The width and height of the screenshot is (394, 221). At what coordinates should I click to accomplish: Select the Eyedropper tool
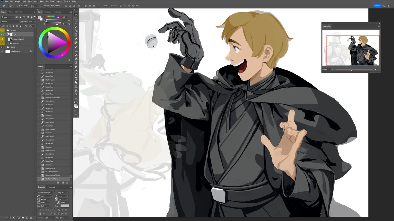click(x=76, y=39)
